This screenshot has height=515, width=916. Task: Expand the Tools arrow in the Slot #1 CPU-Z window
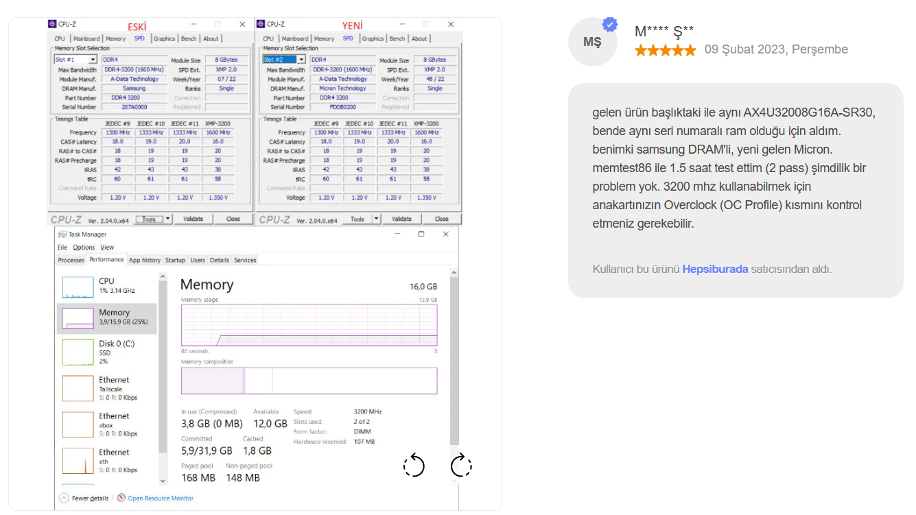[x=168, y=219]
